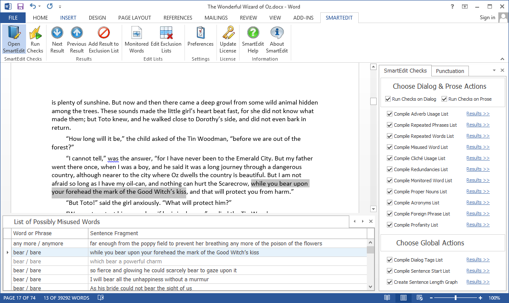Click results list scroll down arrow
This screenshot has height=303, width=509.
pos(370,287)
